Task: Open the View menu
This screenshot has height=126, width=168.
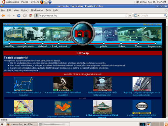Action: [x=16, y=10]
